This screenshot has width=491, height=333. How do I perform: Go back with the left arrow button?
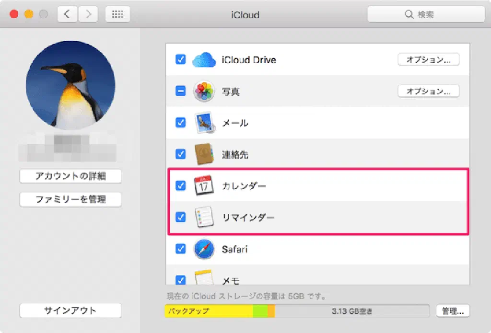click(x=67, y=14)
